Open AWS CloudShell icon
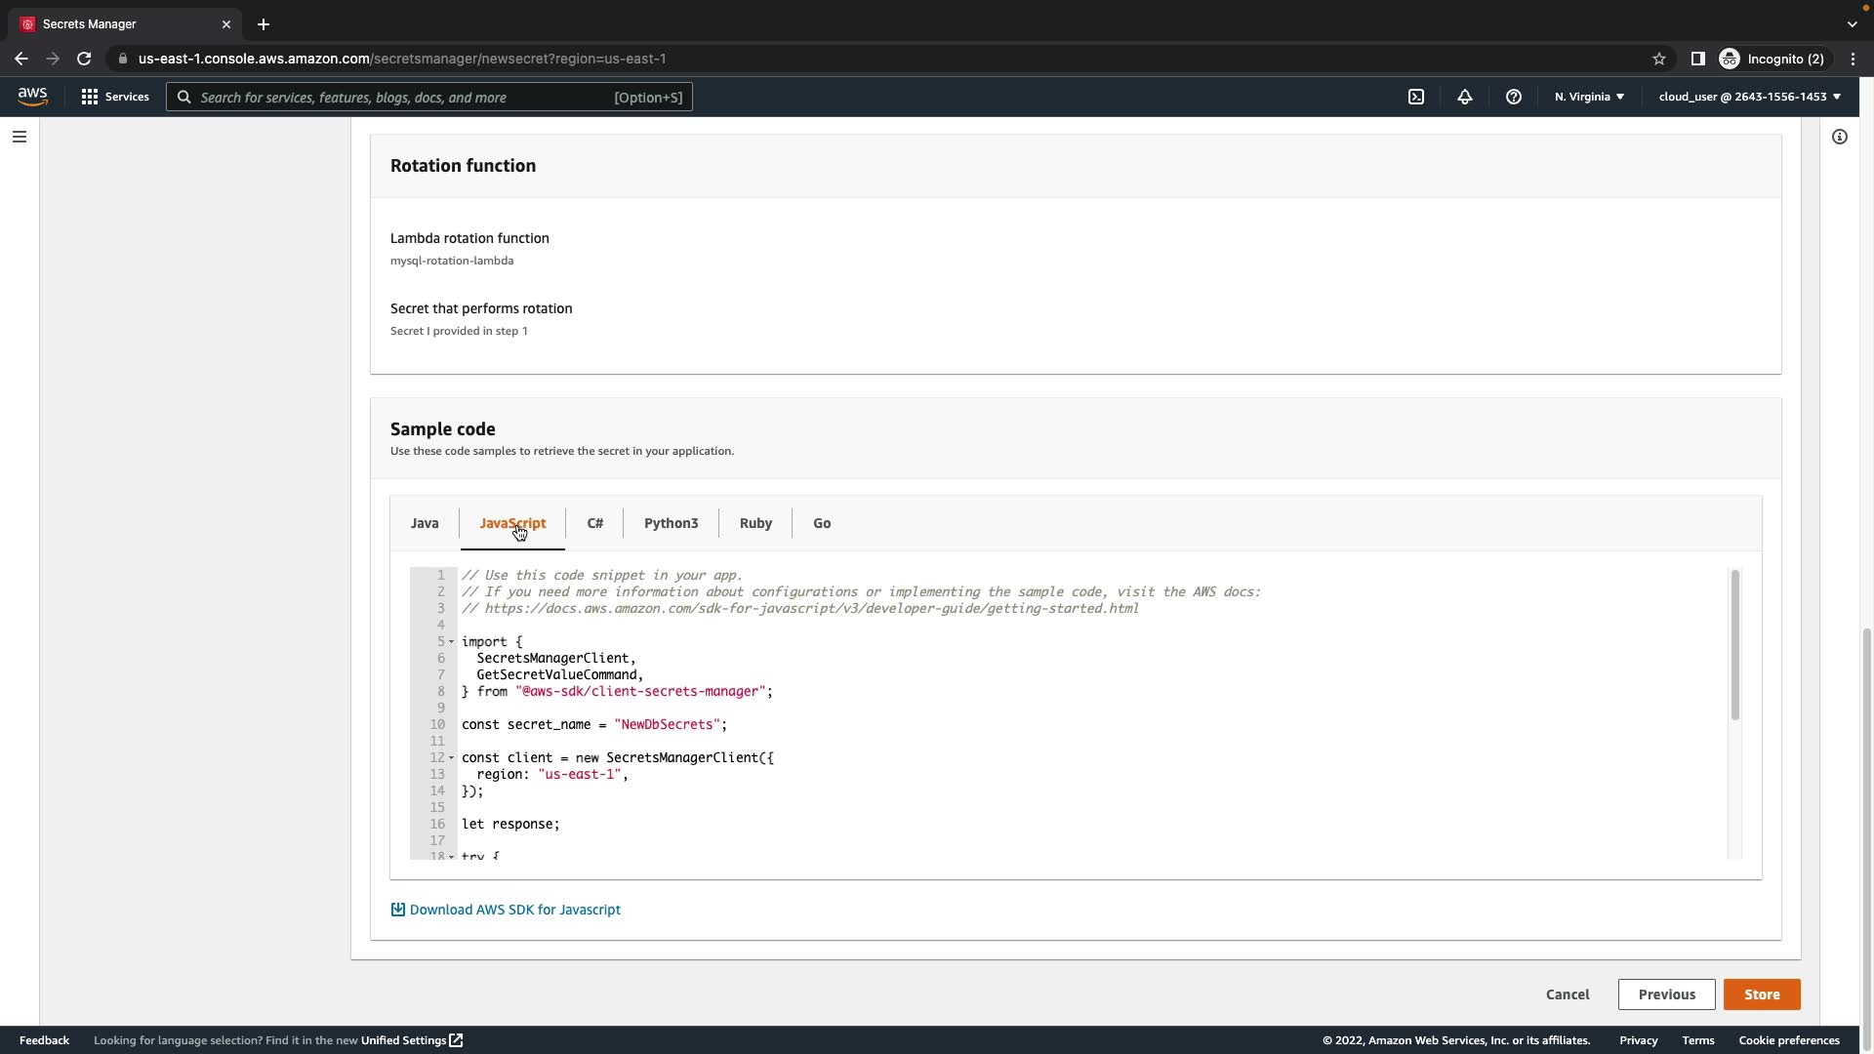This screenshot has width=1874, height=1054. (x=1416, y=97)
